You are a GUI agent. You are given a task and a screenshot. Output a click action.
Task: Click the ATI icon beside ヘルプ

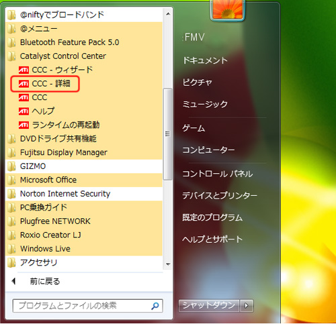pos(24,111)
